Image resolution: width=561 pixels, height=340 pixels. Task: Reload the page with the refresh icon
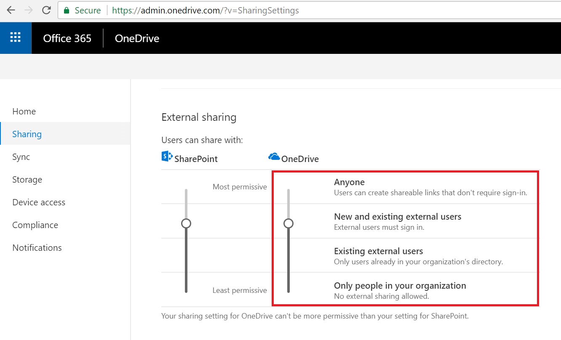point(46,11)
